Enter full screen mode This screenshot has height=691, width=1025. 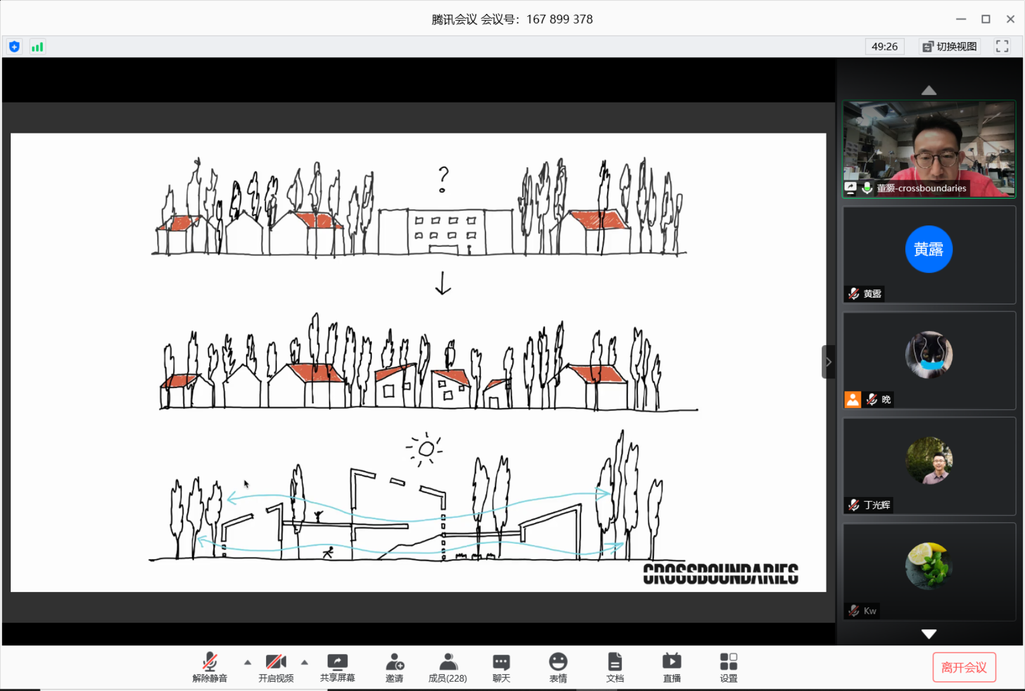pyautogui.click(x=1002, y=46)
